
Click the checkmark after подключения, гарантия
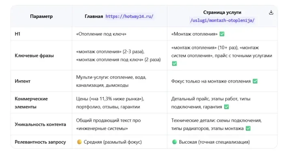(x=226, y=107)
